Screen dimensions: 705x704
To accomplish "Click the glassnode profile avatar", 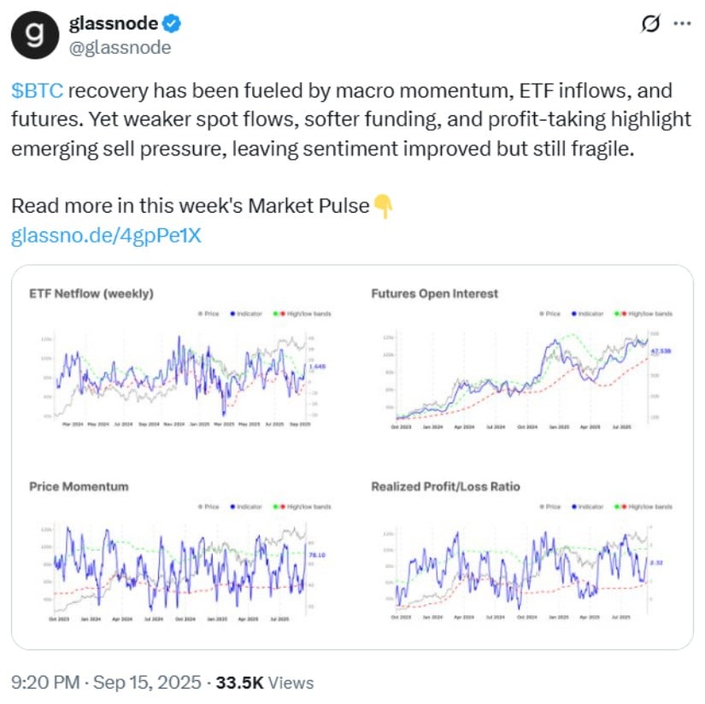I will coord(35,35).
